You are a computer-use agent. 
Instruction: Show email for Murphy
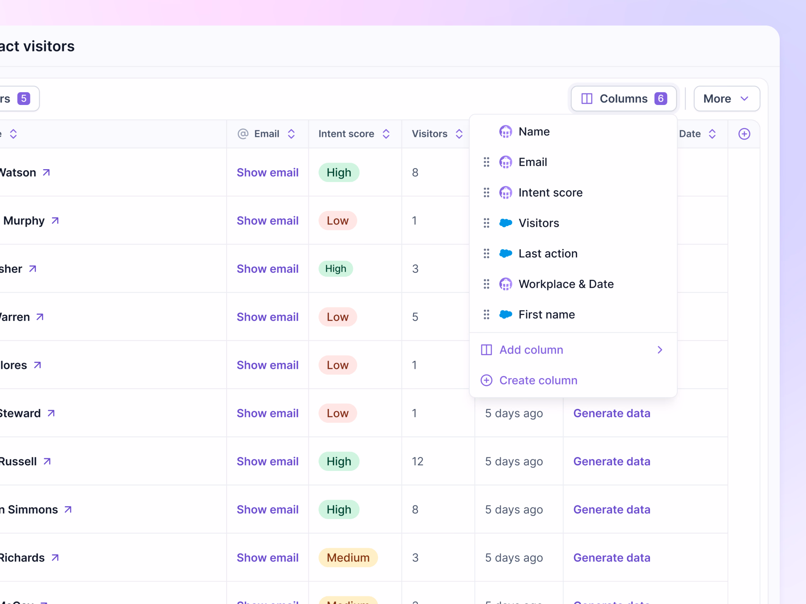267,221
